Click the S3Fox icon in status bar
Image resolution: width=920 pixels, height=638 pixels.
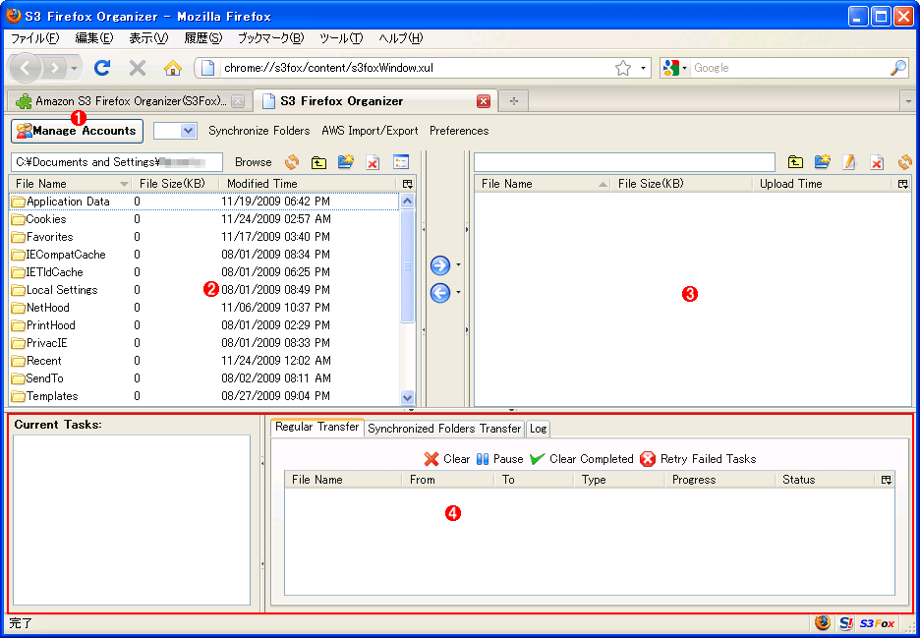click(x=877, y=623)
